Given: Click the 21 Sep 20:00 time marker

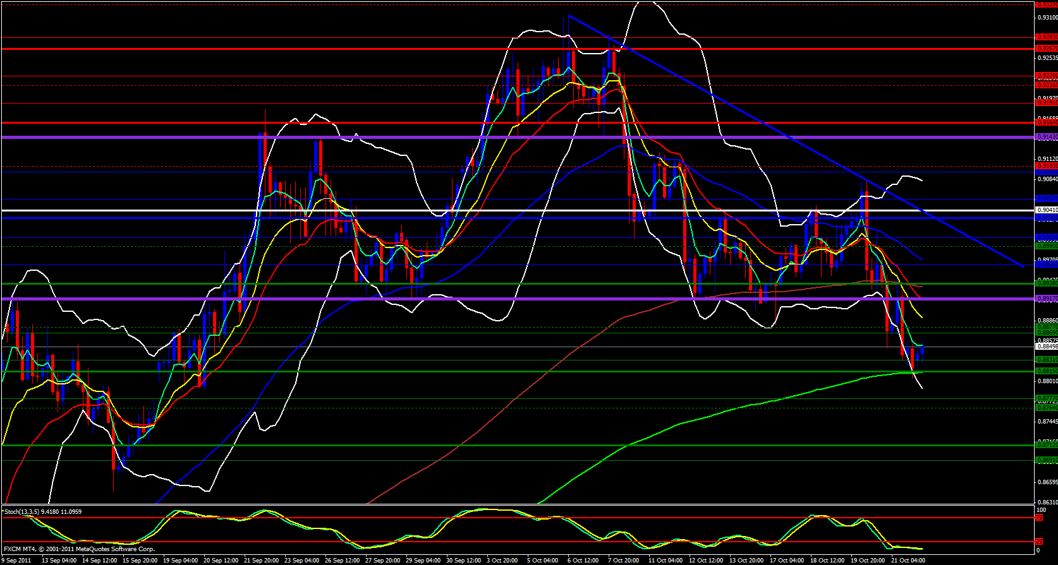Looking at the screenshot, I should [262, 560].
